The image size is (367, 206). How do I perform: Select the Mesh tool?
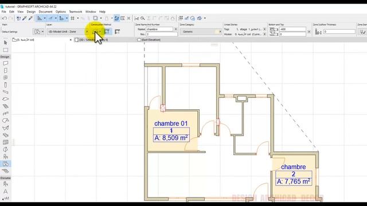point(5,171)
